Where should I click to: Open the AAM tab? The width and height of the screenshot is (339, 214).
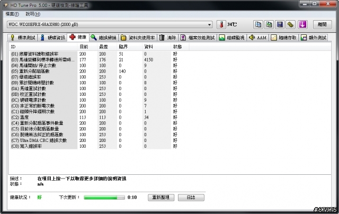[x=258, y=38]
